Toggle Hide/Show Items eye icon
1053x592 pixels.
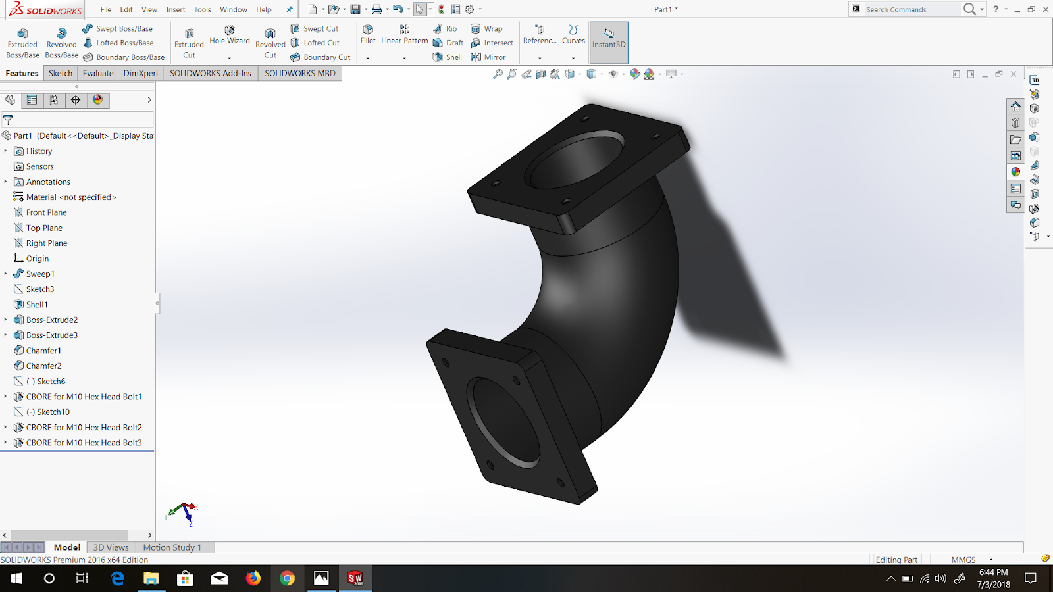[613, 74]
